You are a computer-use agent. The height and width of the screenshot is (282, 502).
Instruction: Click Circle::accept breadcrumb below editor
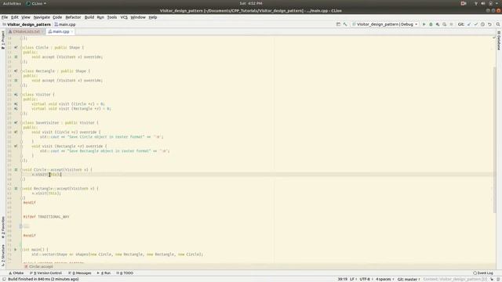38,266
